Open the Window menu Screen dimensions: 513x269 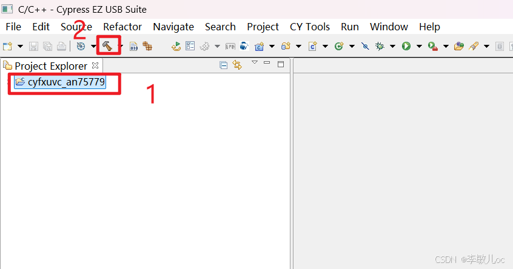point(389,27)
